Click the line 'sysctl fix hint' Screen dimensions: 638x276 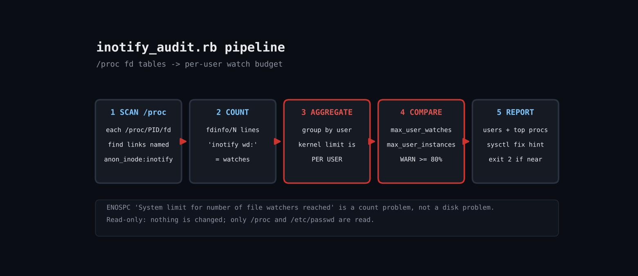click(x=515, y=145)
